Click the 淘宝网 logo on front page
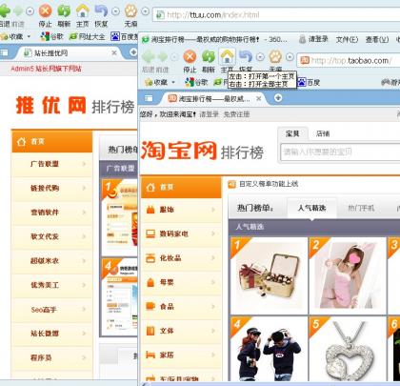This screenshot has height=386, width=400. (179, 151)
